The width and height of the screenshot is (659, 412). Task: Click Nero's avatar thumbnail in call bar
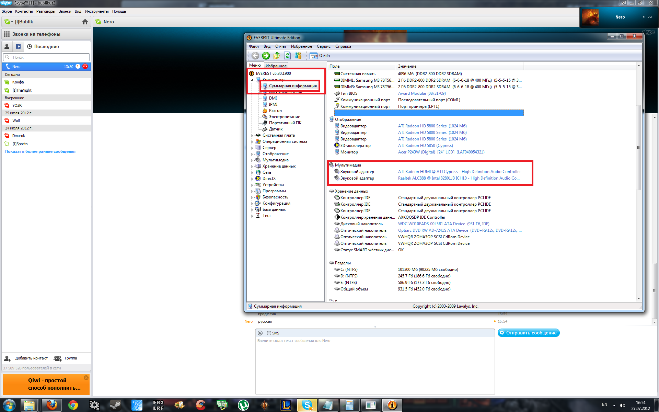(590, 17)
